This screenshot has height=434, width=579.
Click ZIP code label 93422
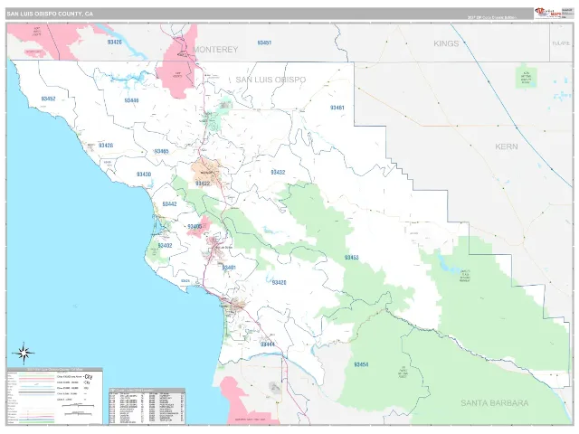[203, 184]
